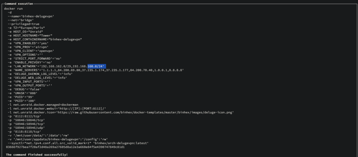Click the '58946:58946/tcp' port mapping
The height and width of the screenshot is (157, 358).
(26, 124)
